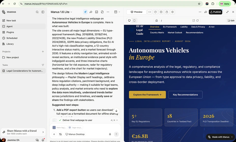Select the Manus Desktop option

point(75,134)
